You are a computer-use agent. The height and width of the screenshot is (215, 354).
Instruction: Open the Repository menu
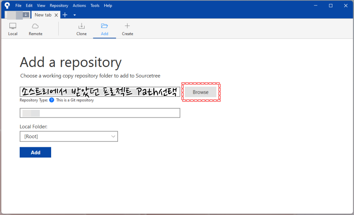click(x=59, y=6)
